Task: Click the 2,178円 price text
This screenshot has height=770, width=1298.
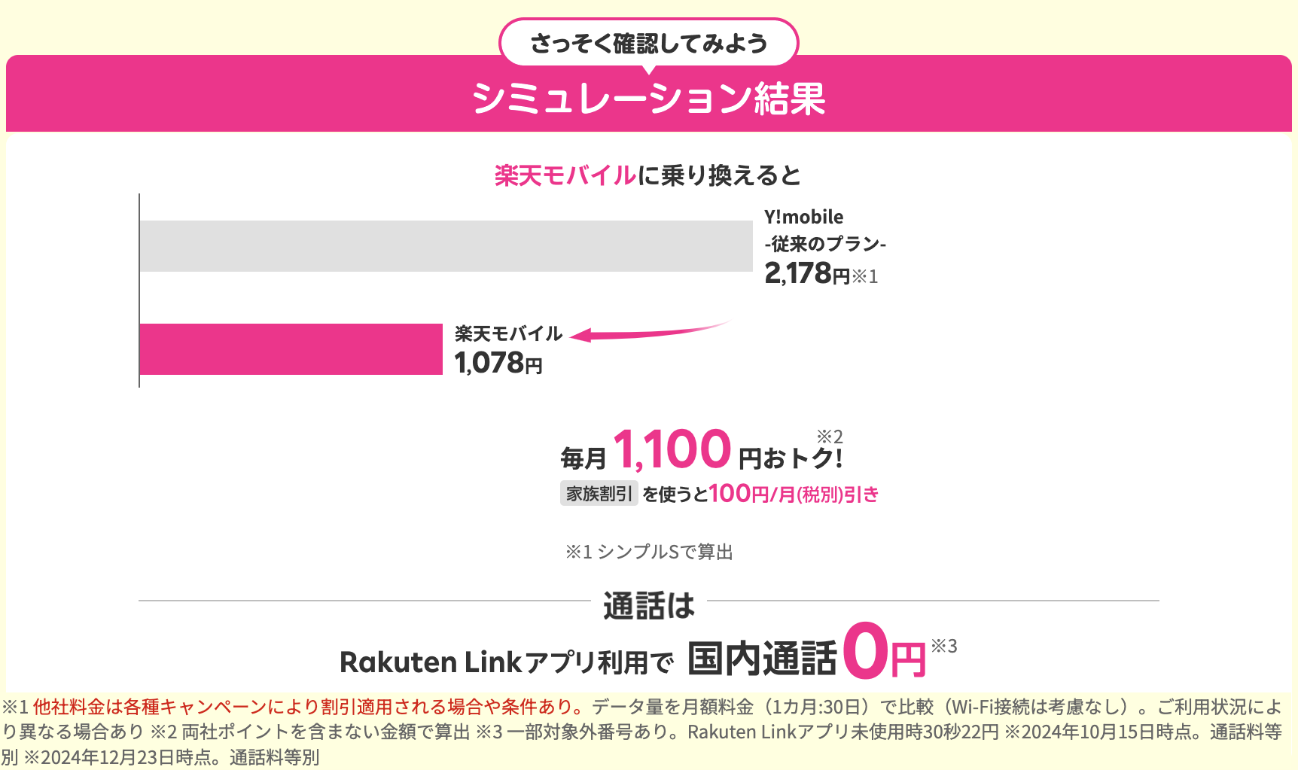Action: coord(807,273)
